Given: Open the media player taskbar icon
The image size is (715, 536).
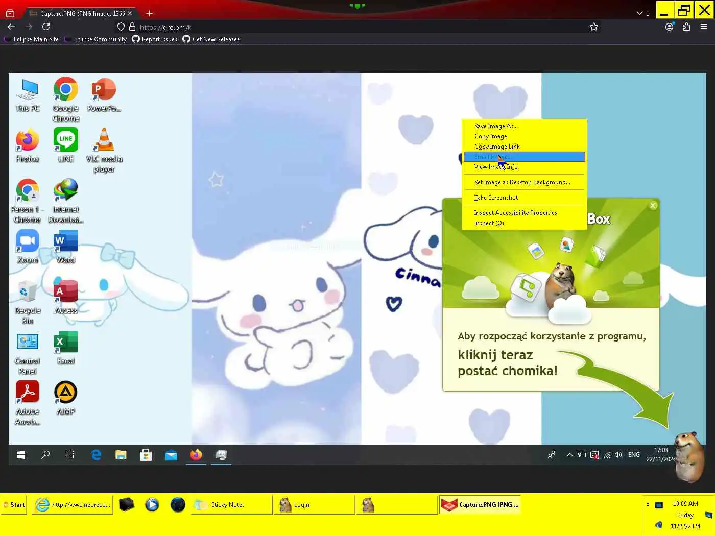Looking at the screenshot, I should click(x=152, y=505).
